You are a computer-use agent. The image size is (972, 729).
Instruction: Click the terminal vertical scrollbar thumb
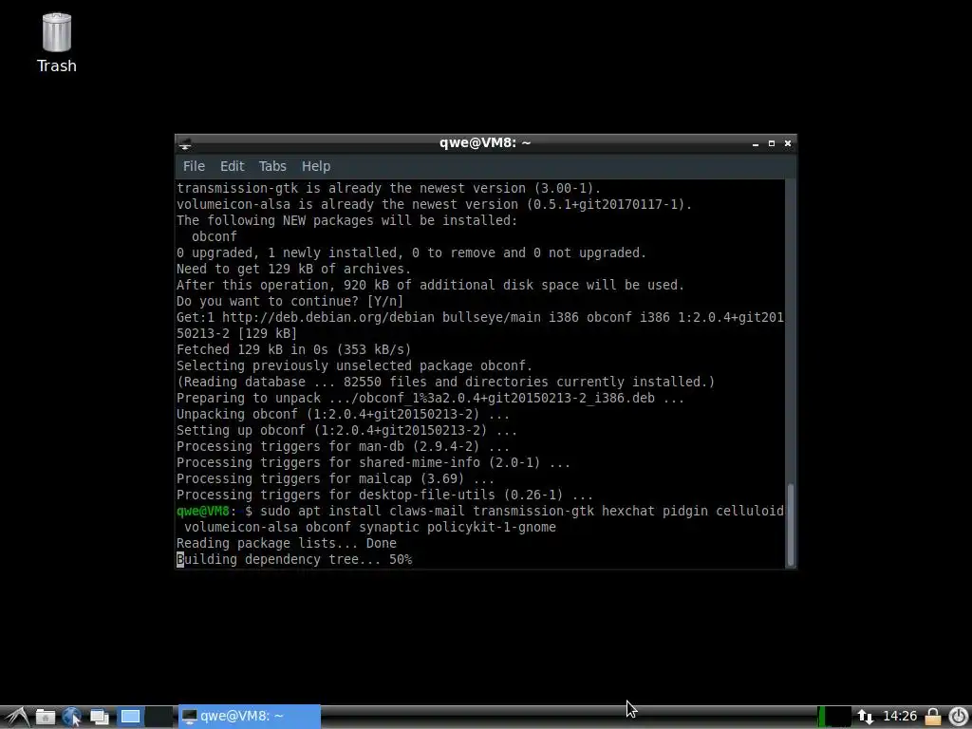pos(791,524)
